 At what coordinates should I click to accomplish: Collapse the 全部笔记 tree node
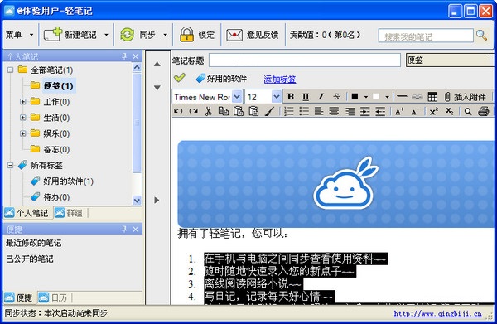(11, 70)
